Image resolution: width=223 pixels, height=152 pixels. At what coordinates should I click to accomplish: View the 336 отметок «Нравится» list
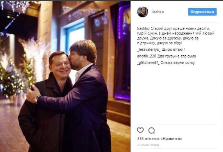point(159,139)
